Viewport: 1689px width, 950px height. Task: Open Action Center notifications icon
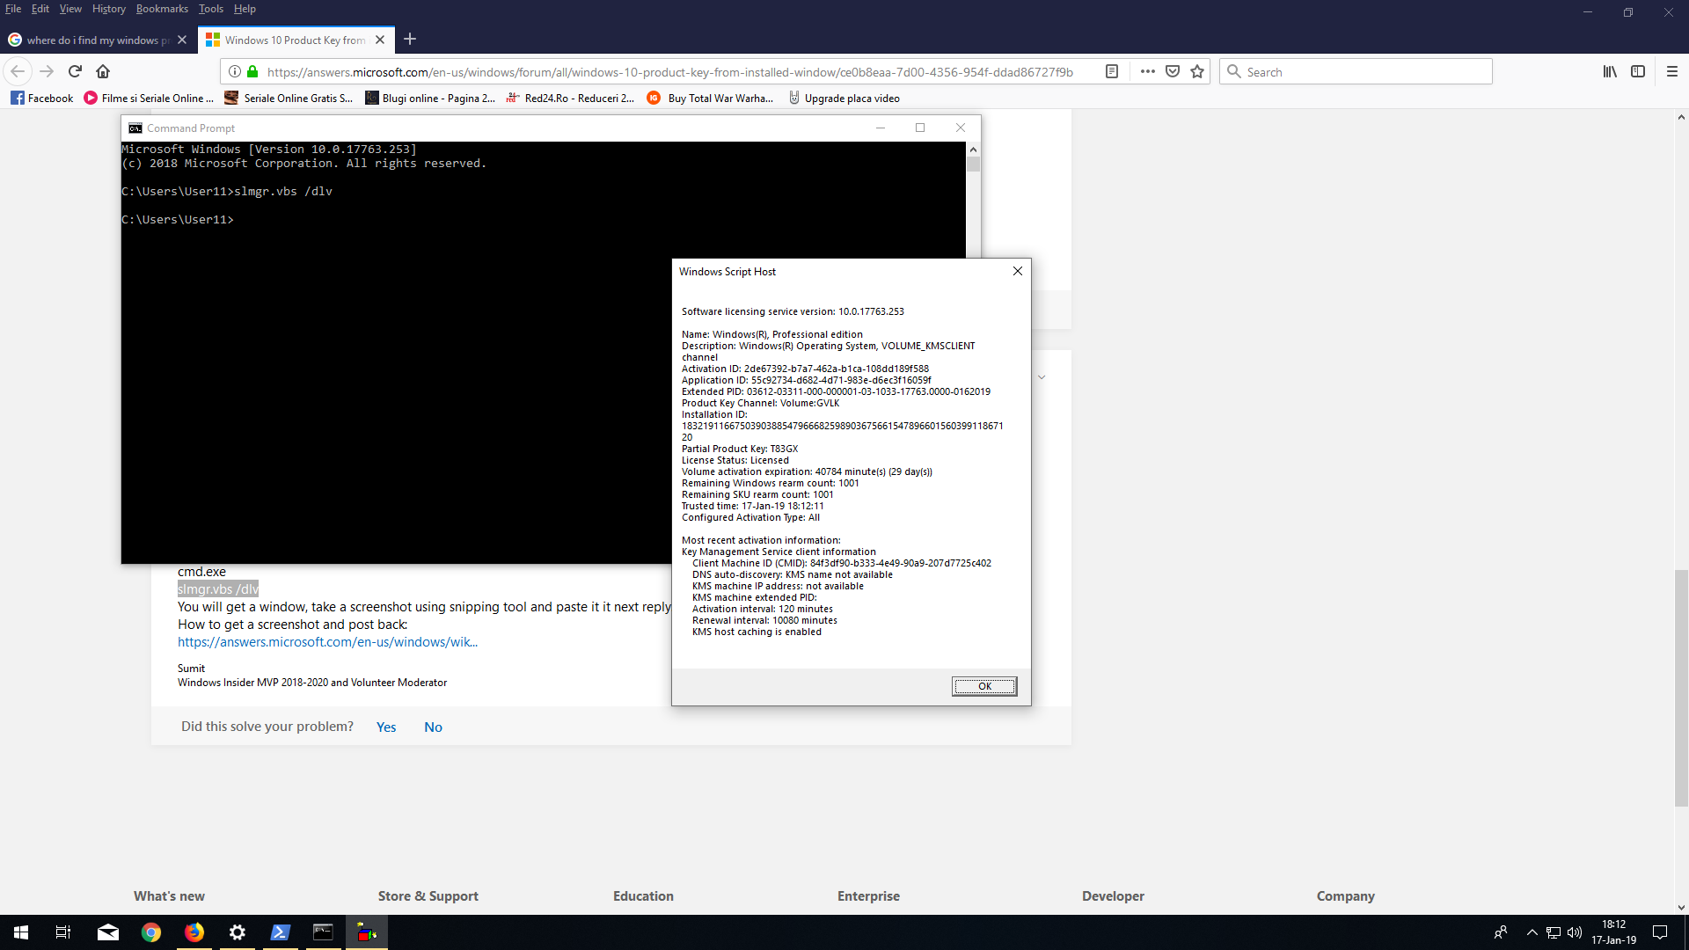(x=1660, y=932)
